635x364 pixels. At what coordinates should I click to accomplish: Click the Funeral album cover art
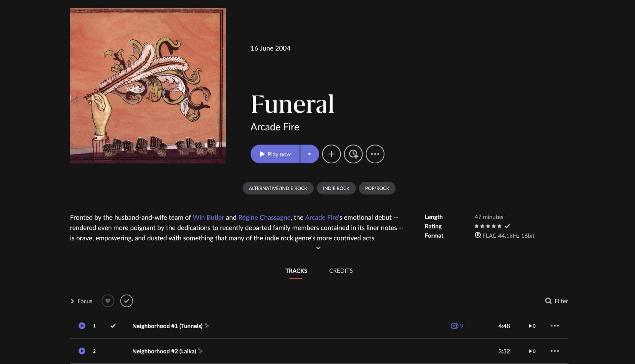(x=148, y=86)
